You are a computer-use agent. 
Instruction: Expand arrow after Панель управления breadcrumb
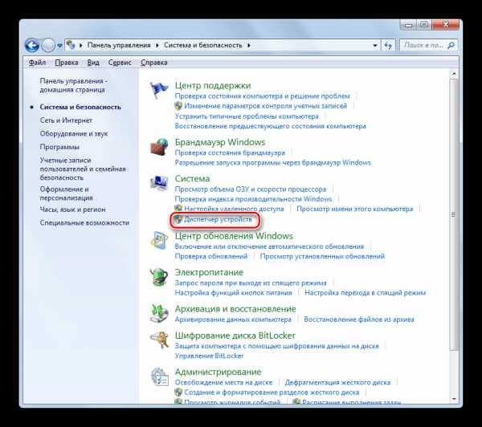coord(157,46)
